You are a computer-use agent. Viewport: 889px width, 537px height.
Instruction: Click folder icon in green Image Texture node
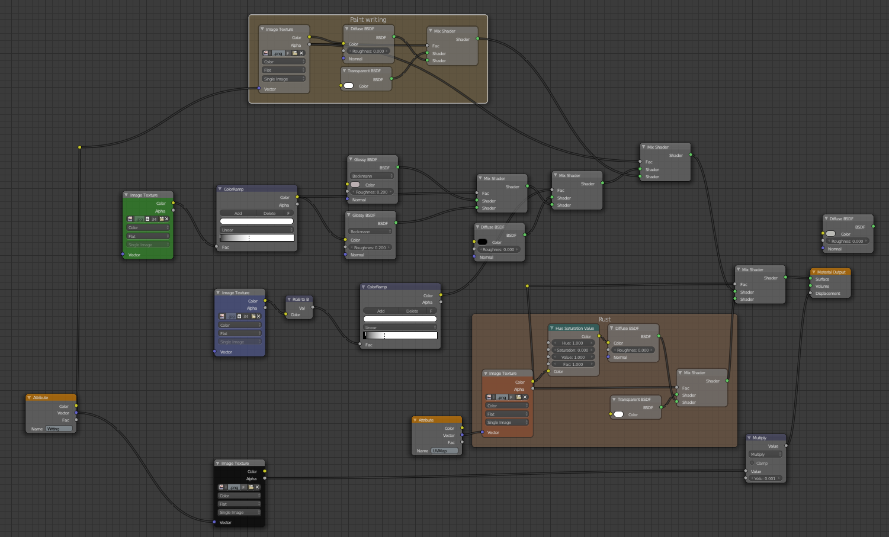pos(161,219)
